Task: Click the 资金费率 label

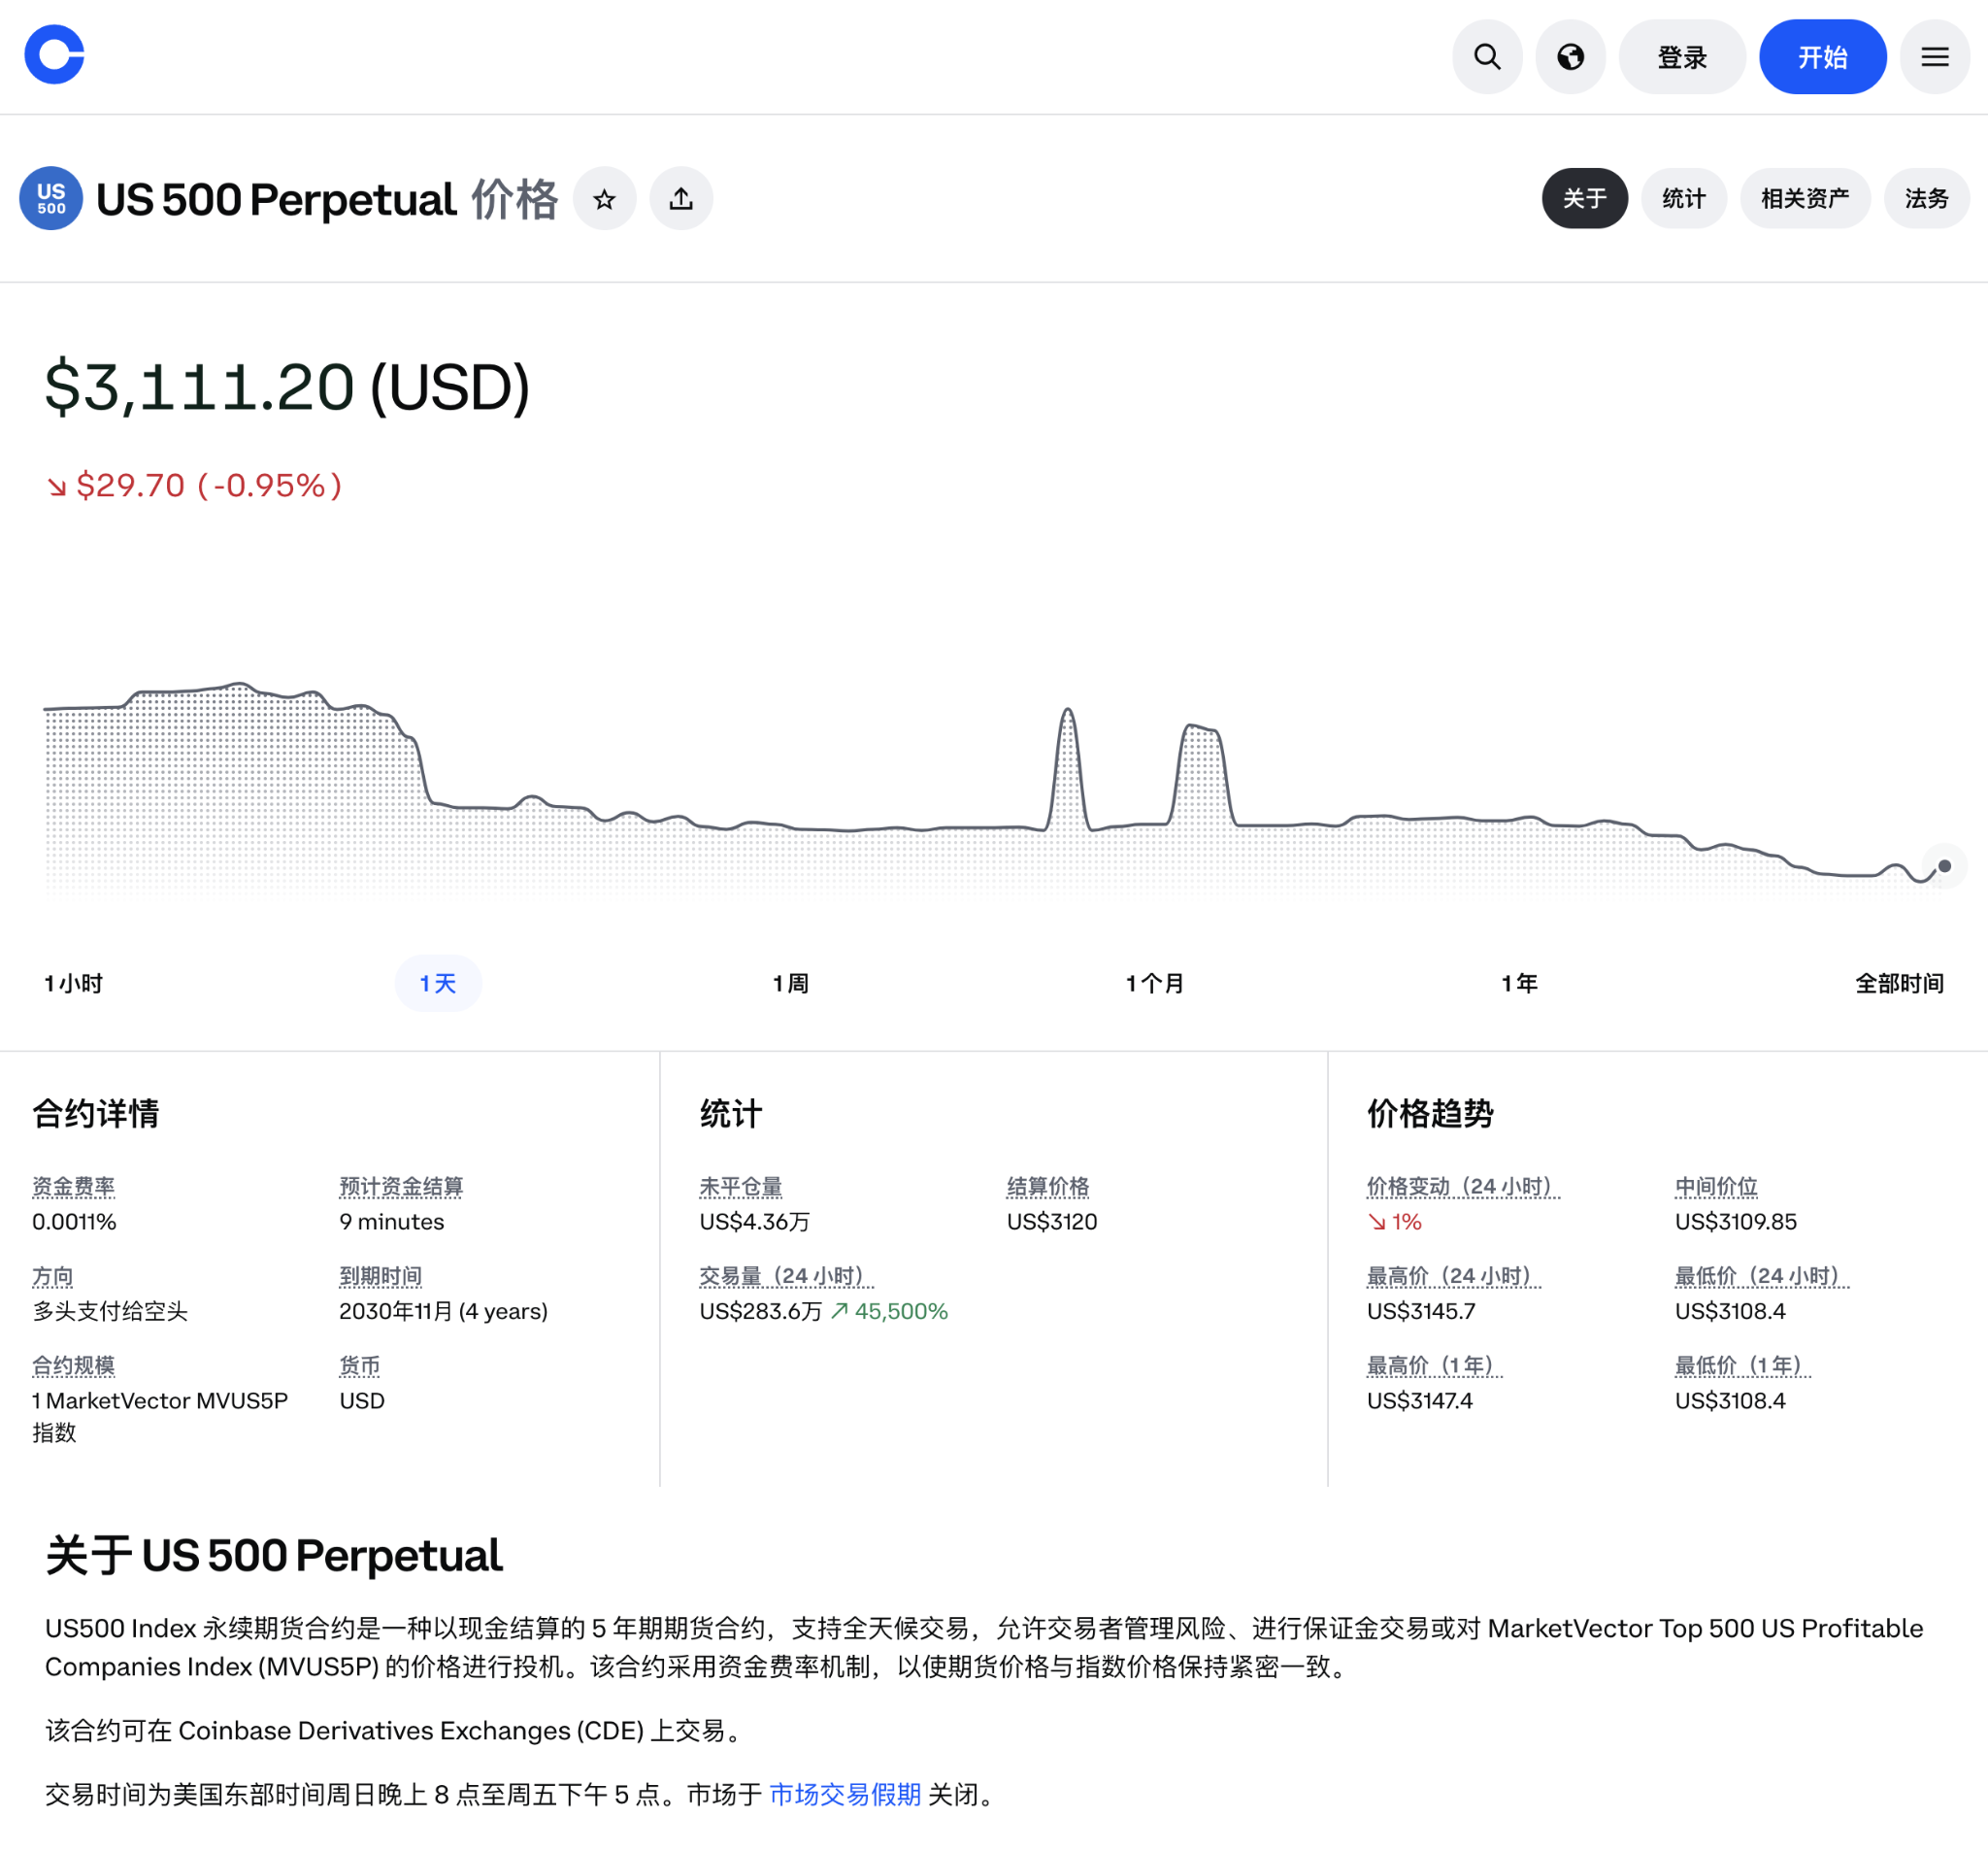Action: pyautogui.click(x=73, y=1187)
